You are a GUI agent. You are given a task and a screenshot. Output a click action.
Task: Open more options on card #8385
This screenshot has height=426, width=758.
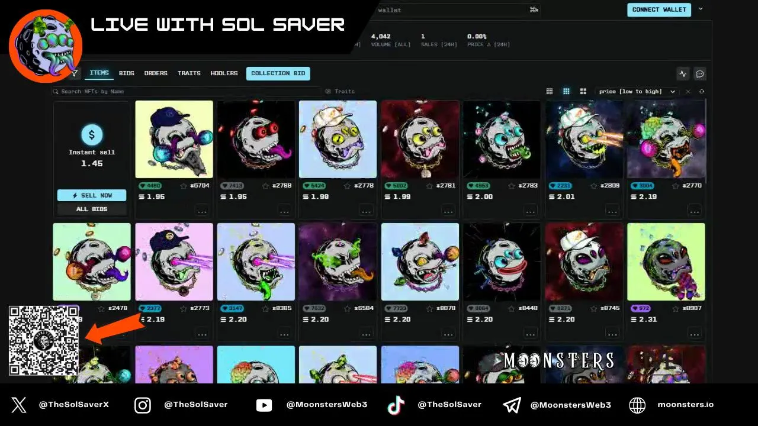pyautogui.click(x=284, y=334)
